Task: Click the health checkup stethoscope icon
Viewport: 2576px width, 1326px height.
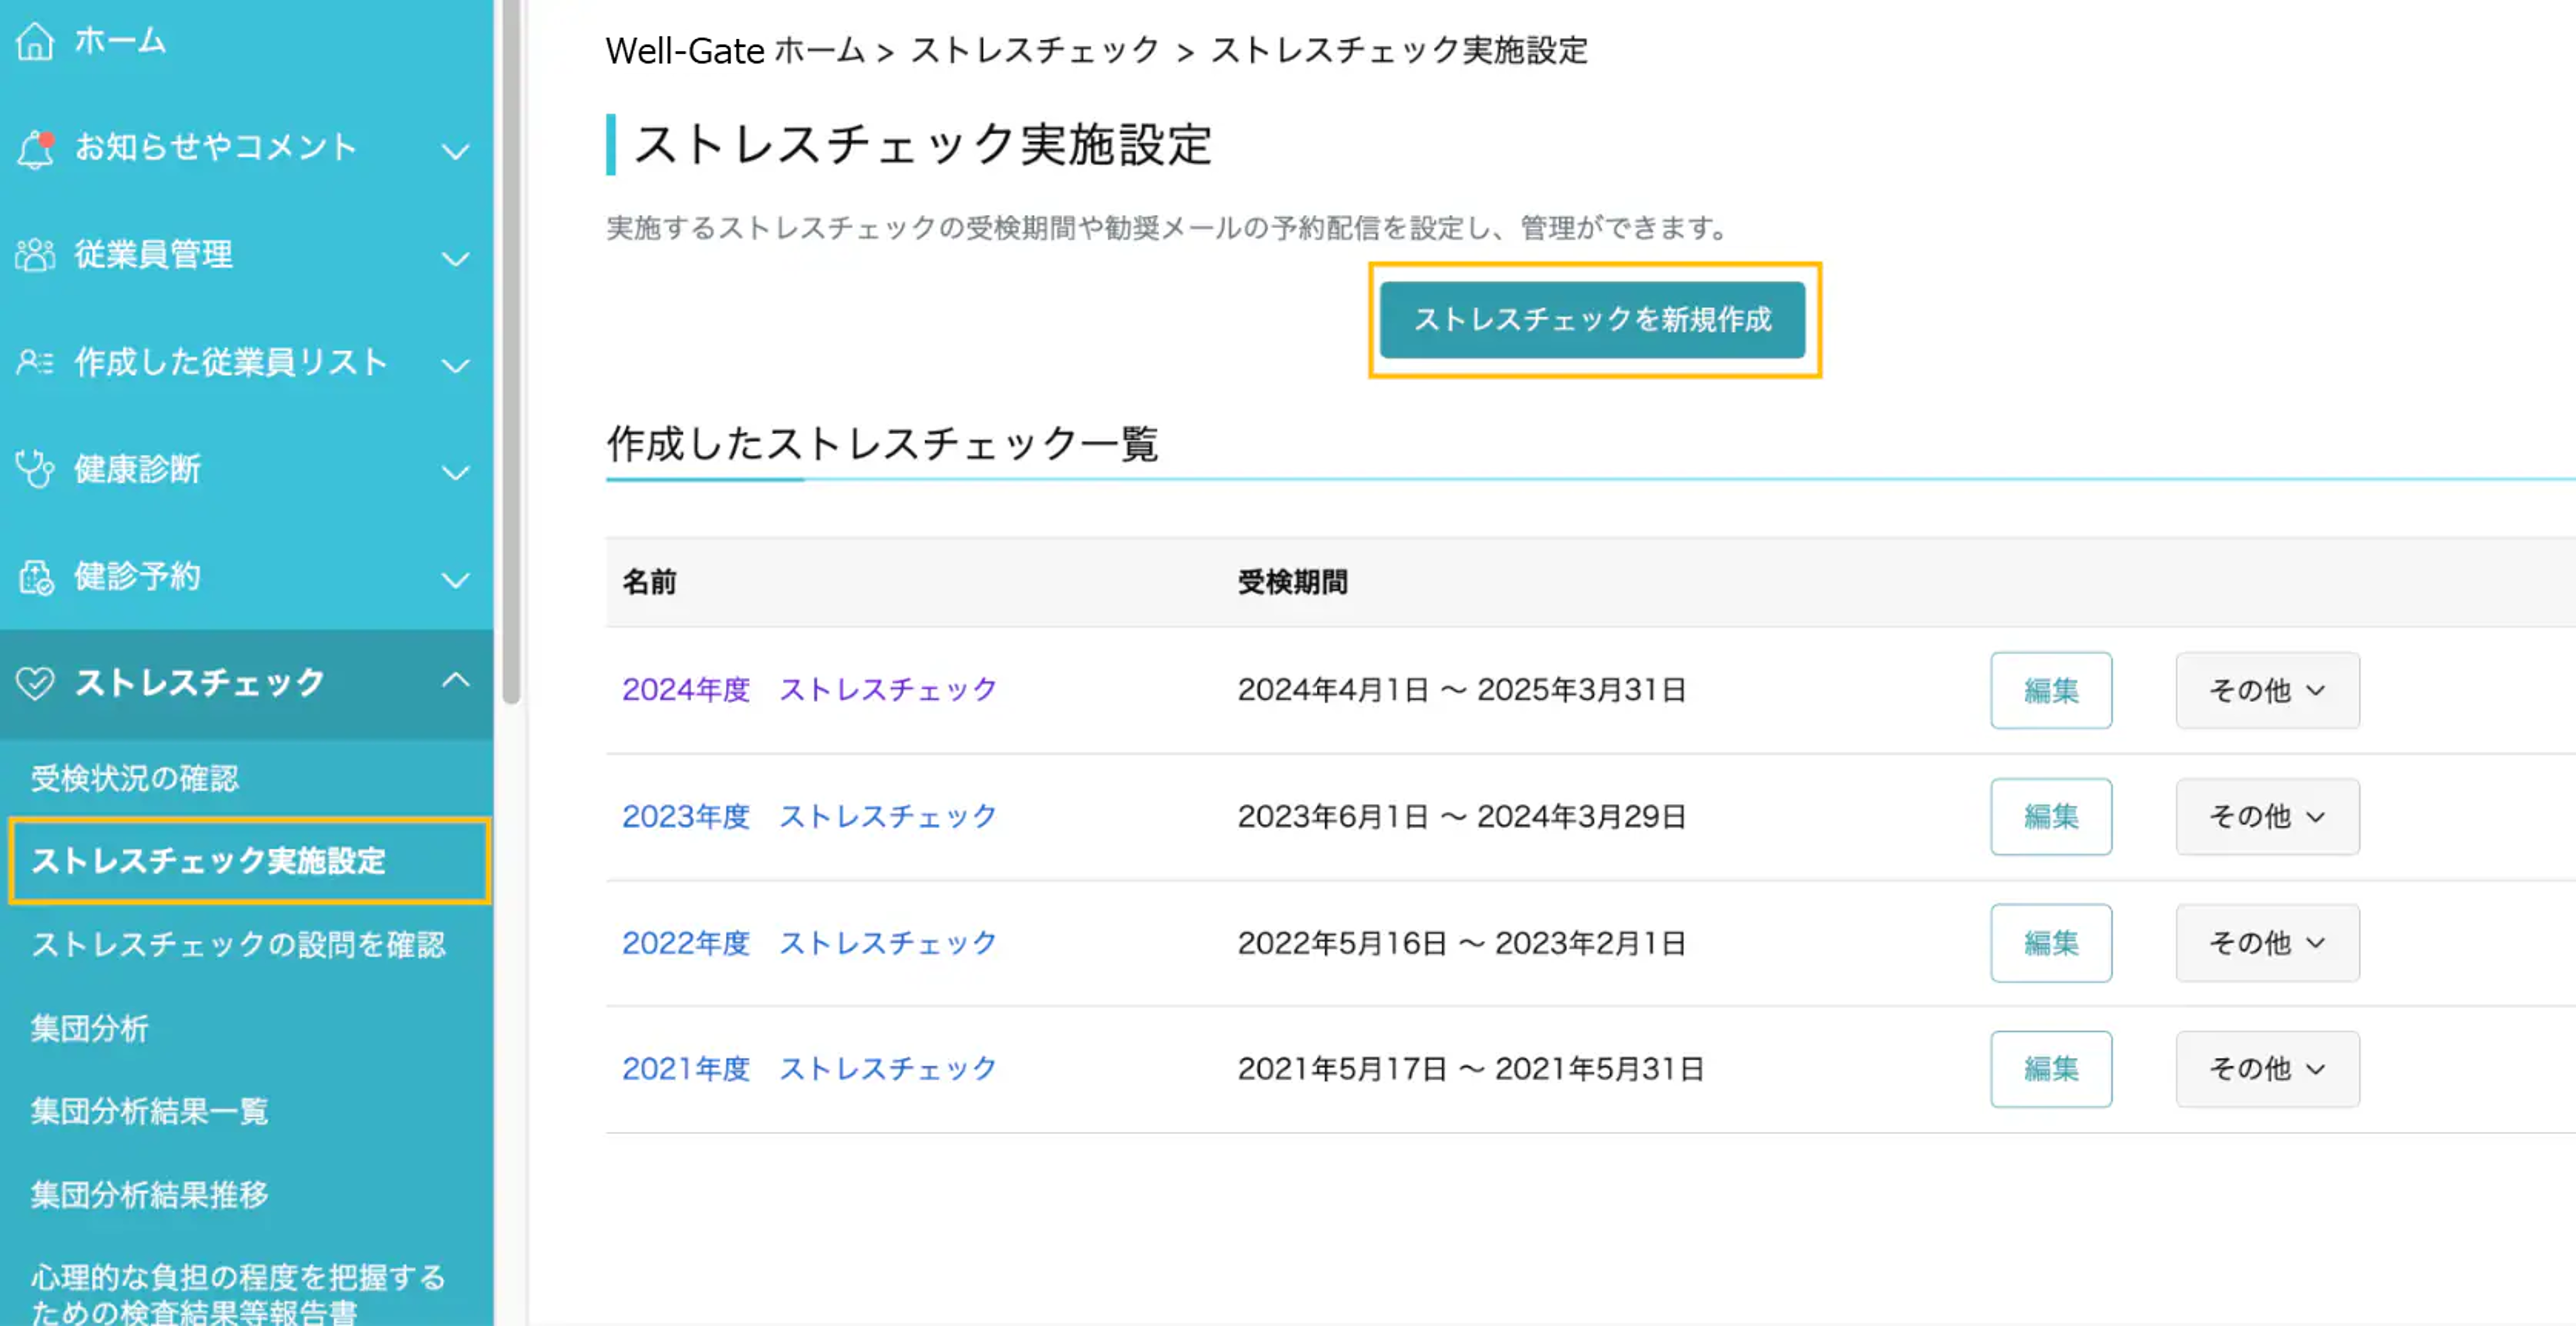Action: pyautogui.click(x=35, y=469)
